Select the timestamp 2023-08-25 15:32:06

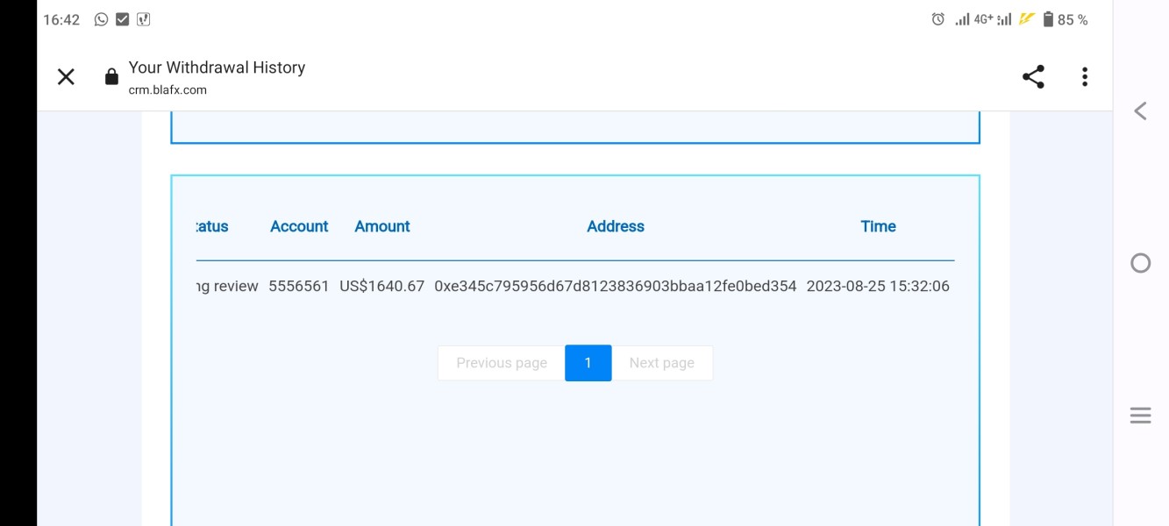point(878,286)
